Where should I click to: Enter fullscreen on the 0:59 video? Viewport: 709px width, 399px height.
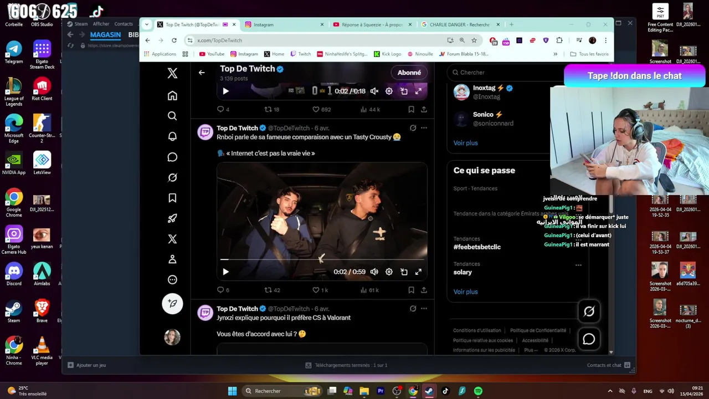coord(418,272)
